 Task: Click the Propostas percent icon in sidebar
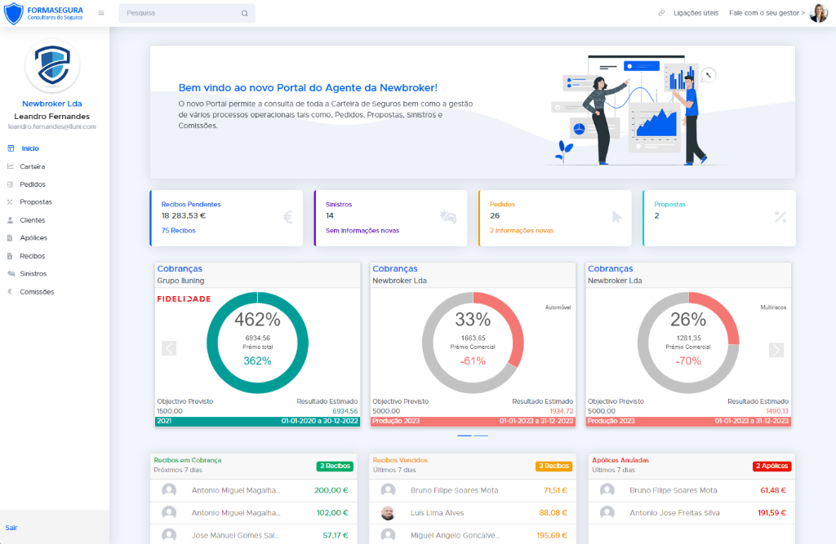pyautogui.click(x=10, y=202)
